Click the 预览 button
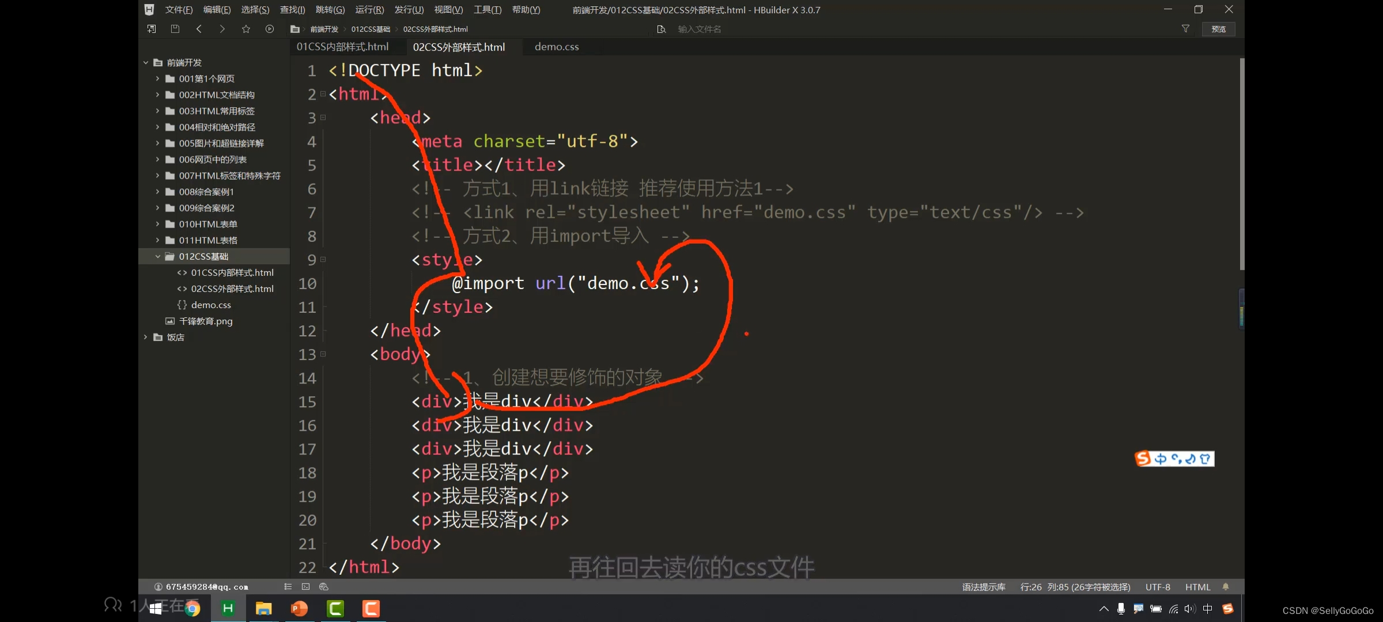 1219,29
